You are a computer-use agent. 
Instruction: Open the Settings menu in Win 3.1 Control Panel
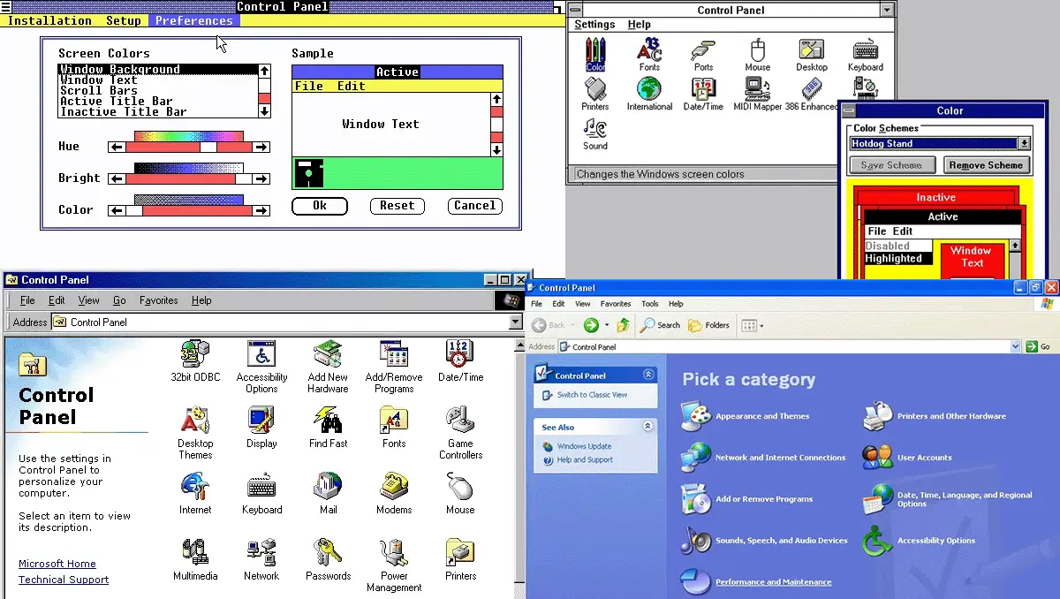click(594, 24)
